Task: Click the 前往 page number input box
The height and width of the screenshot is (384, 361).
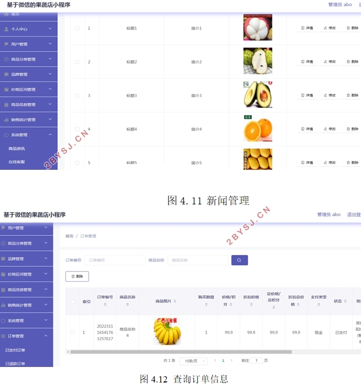Action: click(256, 360)
